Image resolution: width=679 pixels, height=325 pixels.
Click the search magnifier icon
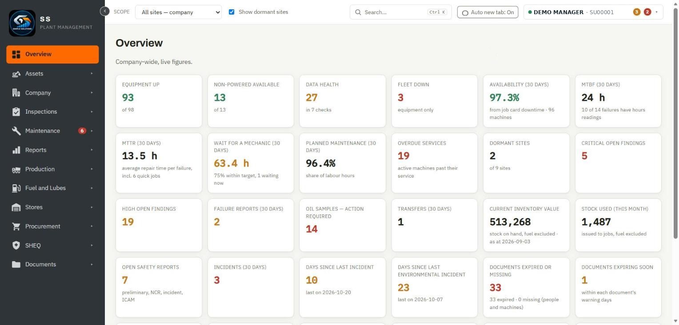coord(358,12)
